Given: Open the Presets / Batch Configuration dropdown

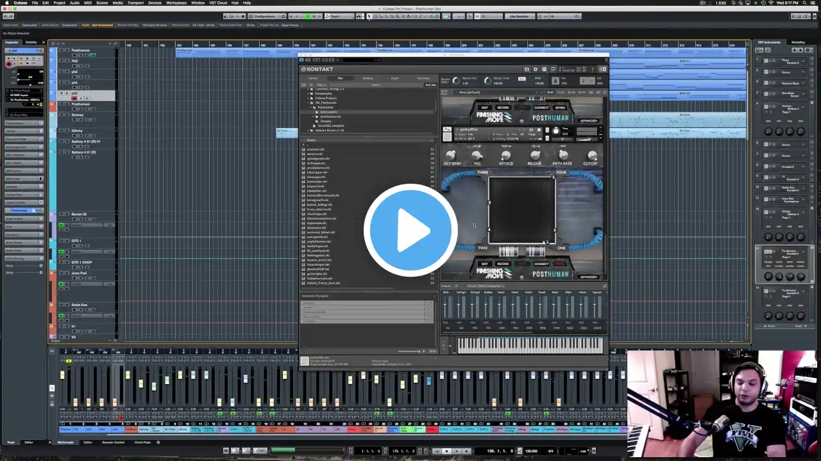Looking at the screenshot, I should click(x=486, y=286).
